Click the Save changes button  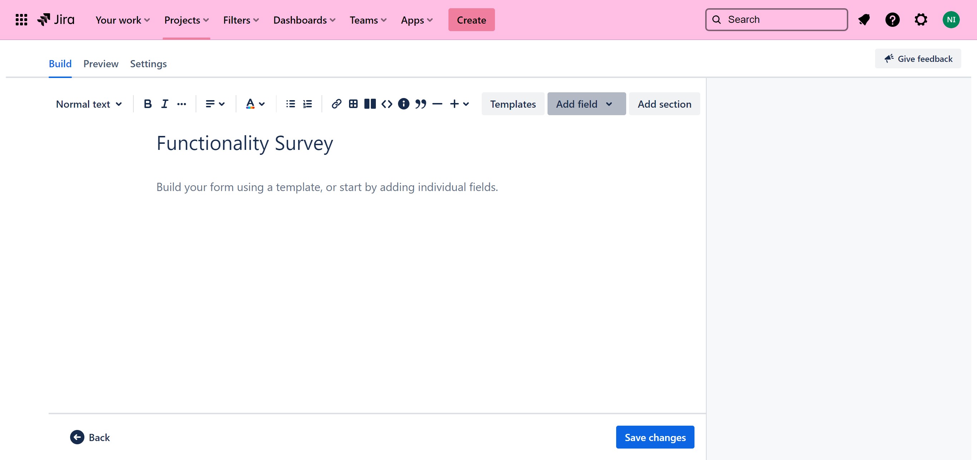point(655,437)
